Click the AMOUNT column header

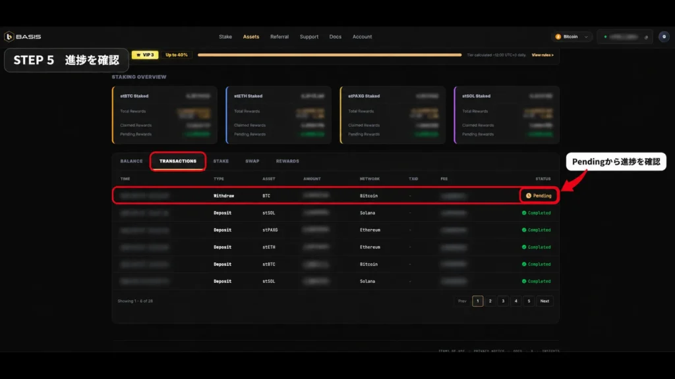312,179
